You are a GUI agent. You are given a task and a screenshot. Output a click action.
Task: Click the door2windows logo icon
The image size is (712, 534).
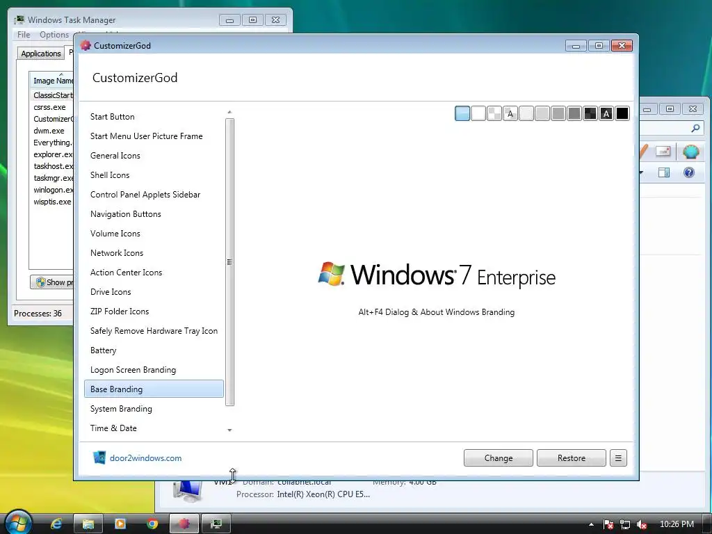[x=99, y=458]
